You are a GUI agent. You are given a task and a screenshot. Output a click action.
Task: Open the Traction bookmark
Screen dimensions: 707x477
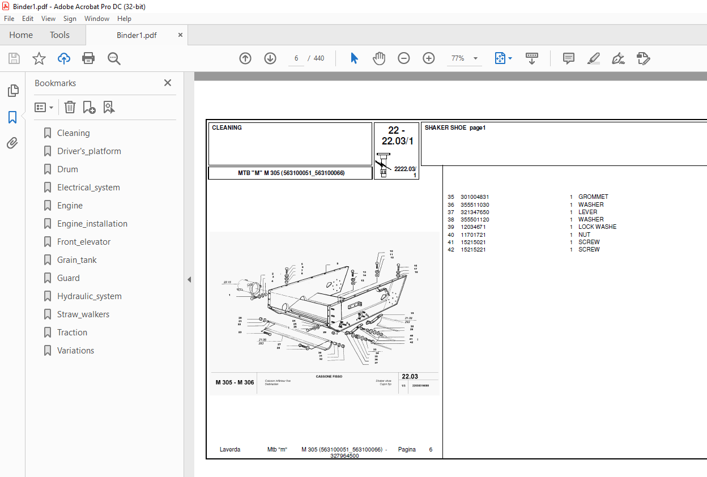[72, 333]
